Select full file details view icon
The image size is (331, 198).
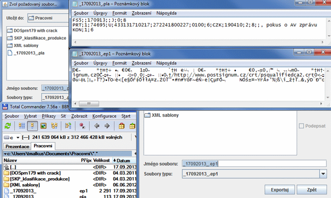pyautogui.click(x=33, y=126)
